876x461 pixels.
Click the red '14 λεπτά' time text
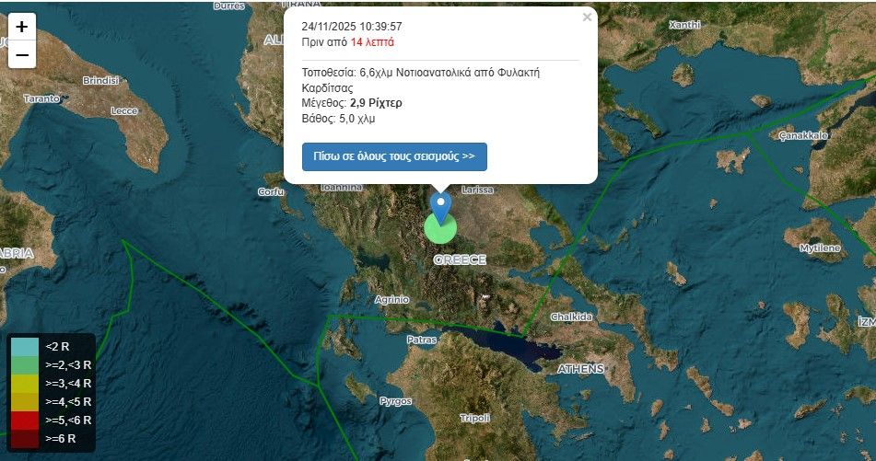(372, 41)
